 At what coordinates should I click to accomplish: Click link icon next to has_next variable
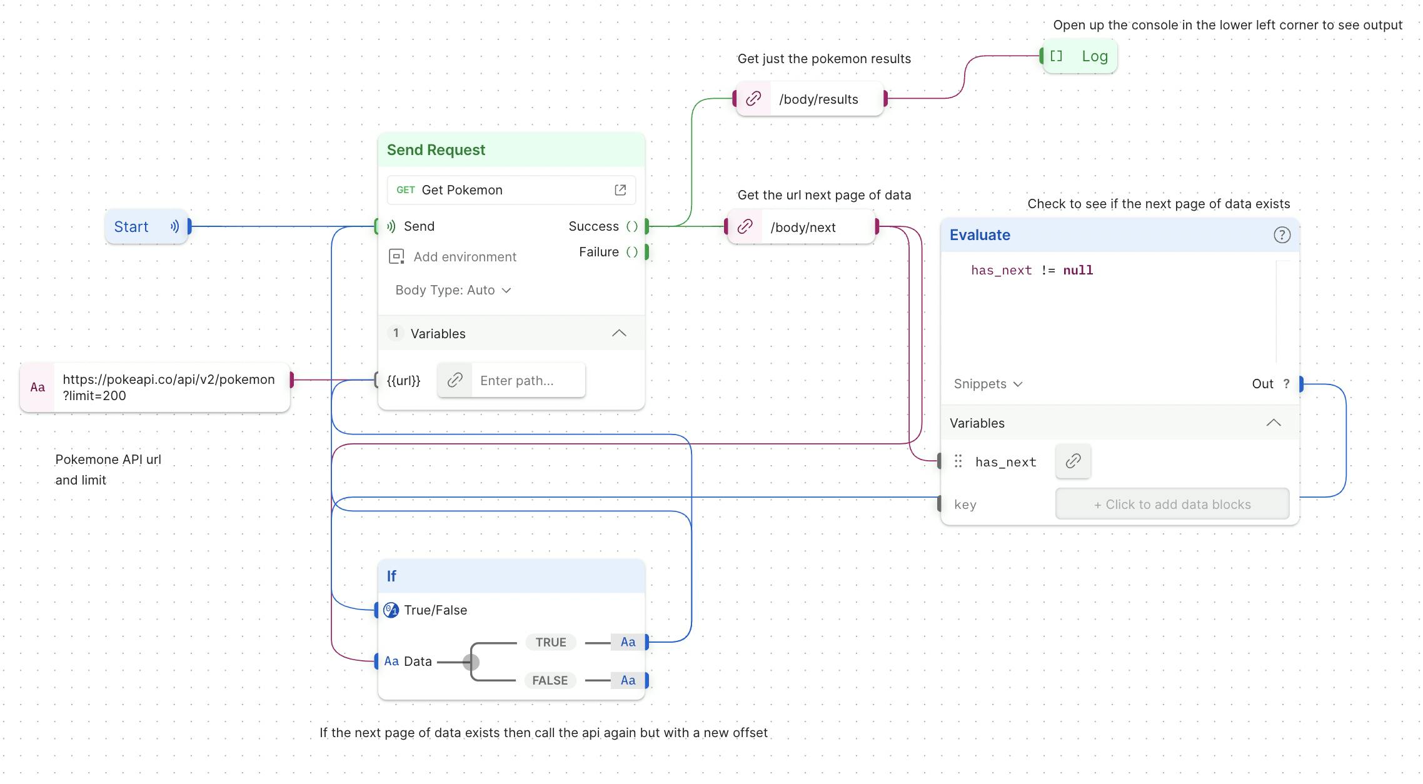(x=1073, y=461)
